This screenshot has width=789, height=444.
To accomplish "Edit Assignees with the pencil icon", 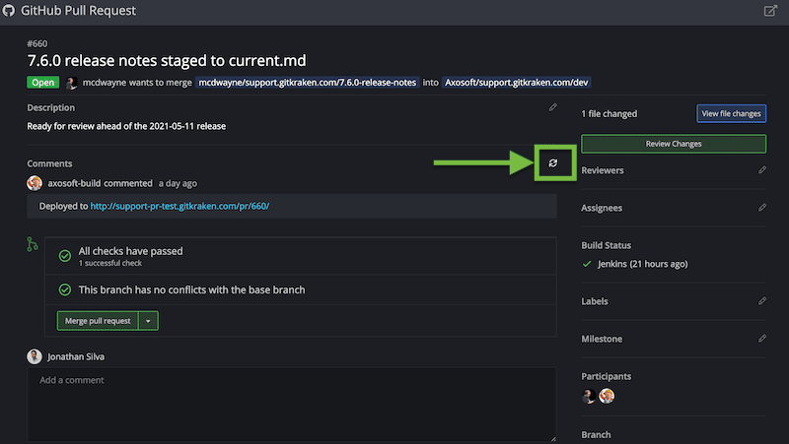I will 762,208.
